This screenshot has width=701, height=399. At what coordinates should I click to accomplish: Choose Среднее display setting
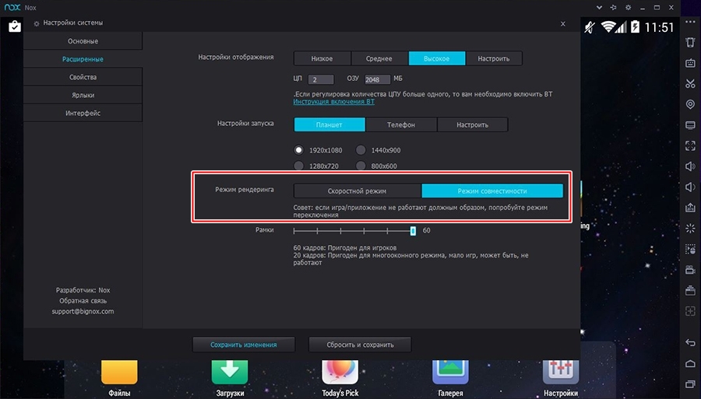coord(379,58)
